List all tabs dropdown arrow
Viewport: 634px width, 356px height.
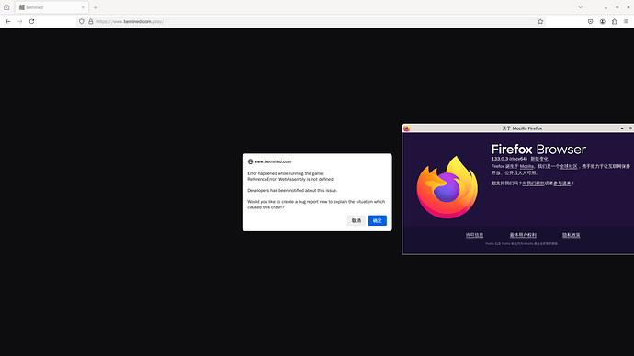580,7
